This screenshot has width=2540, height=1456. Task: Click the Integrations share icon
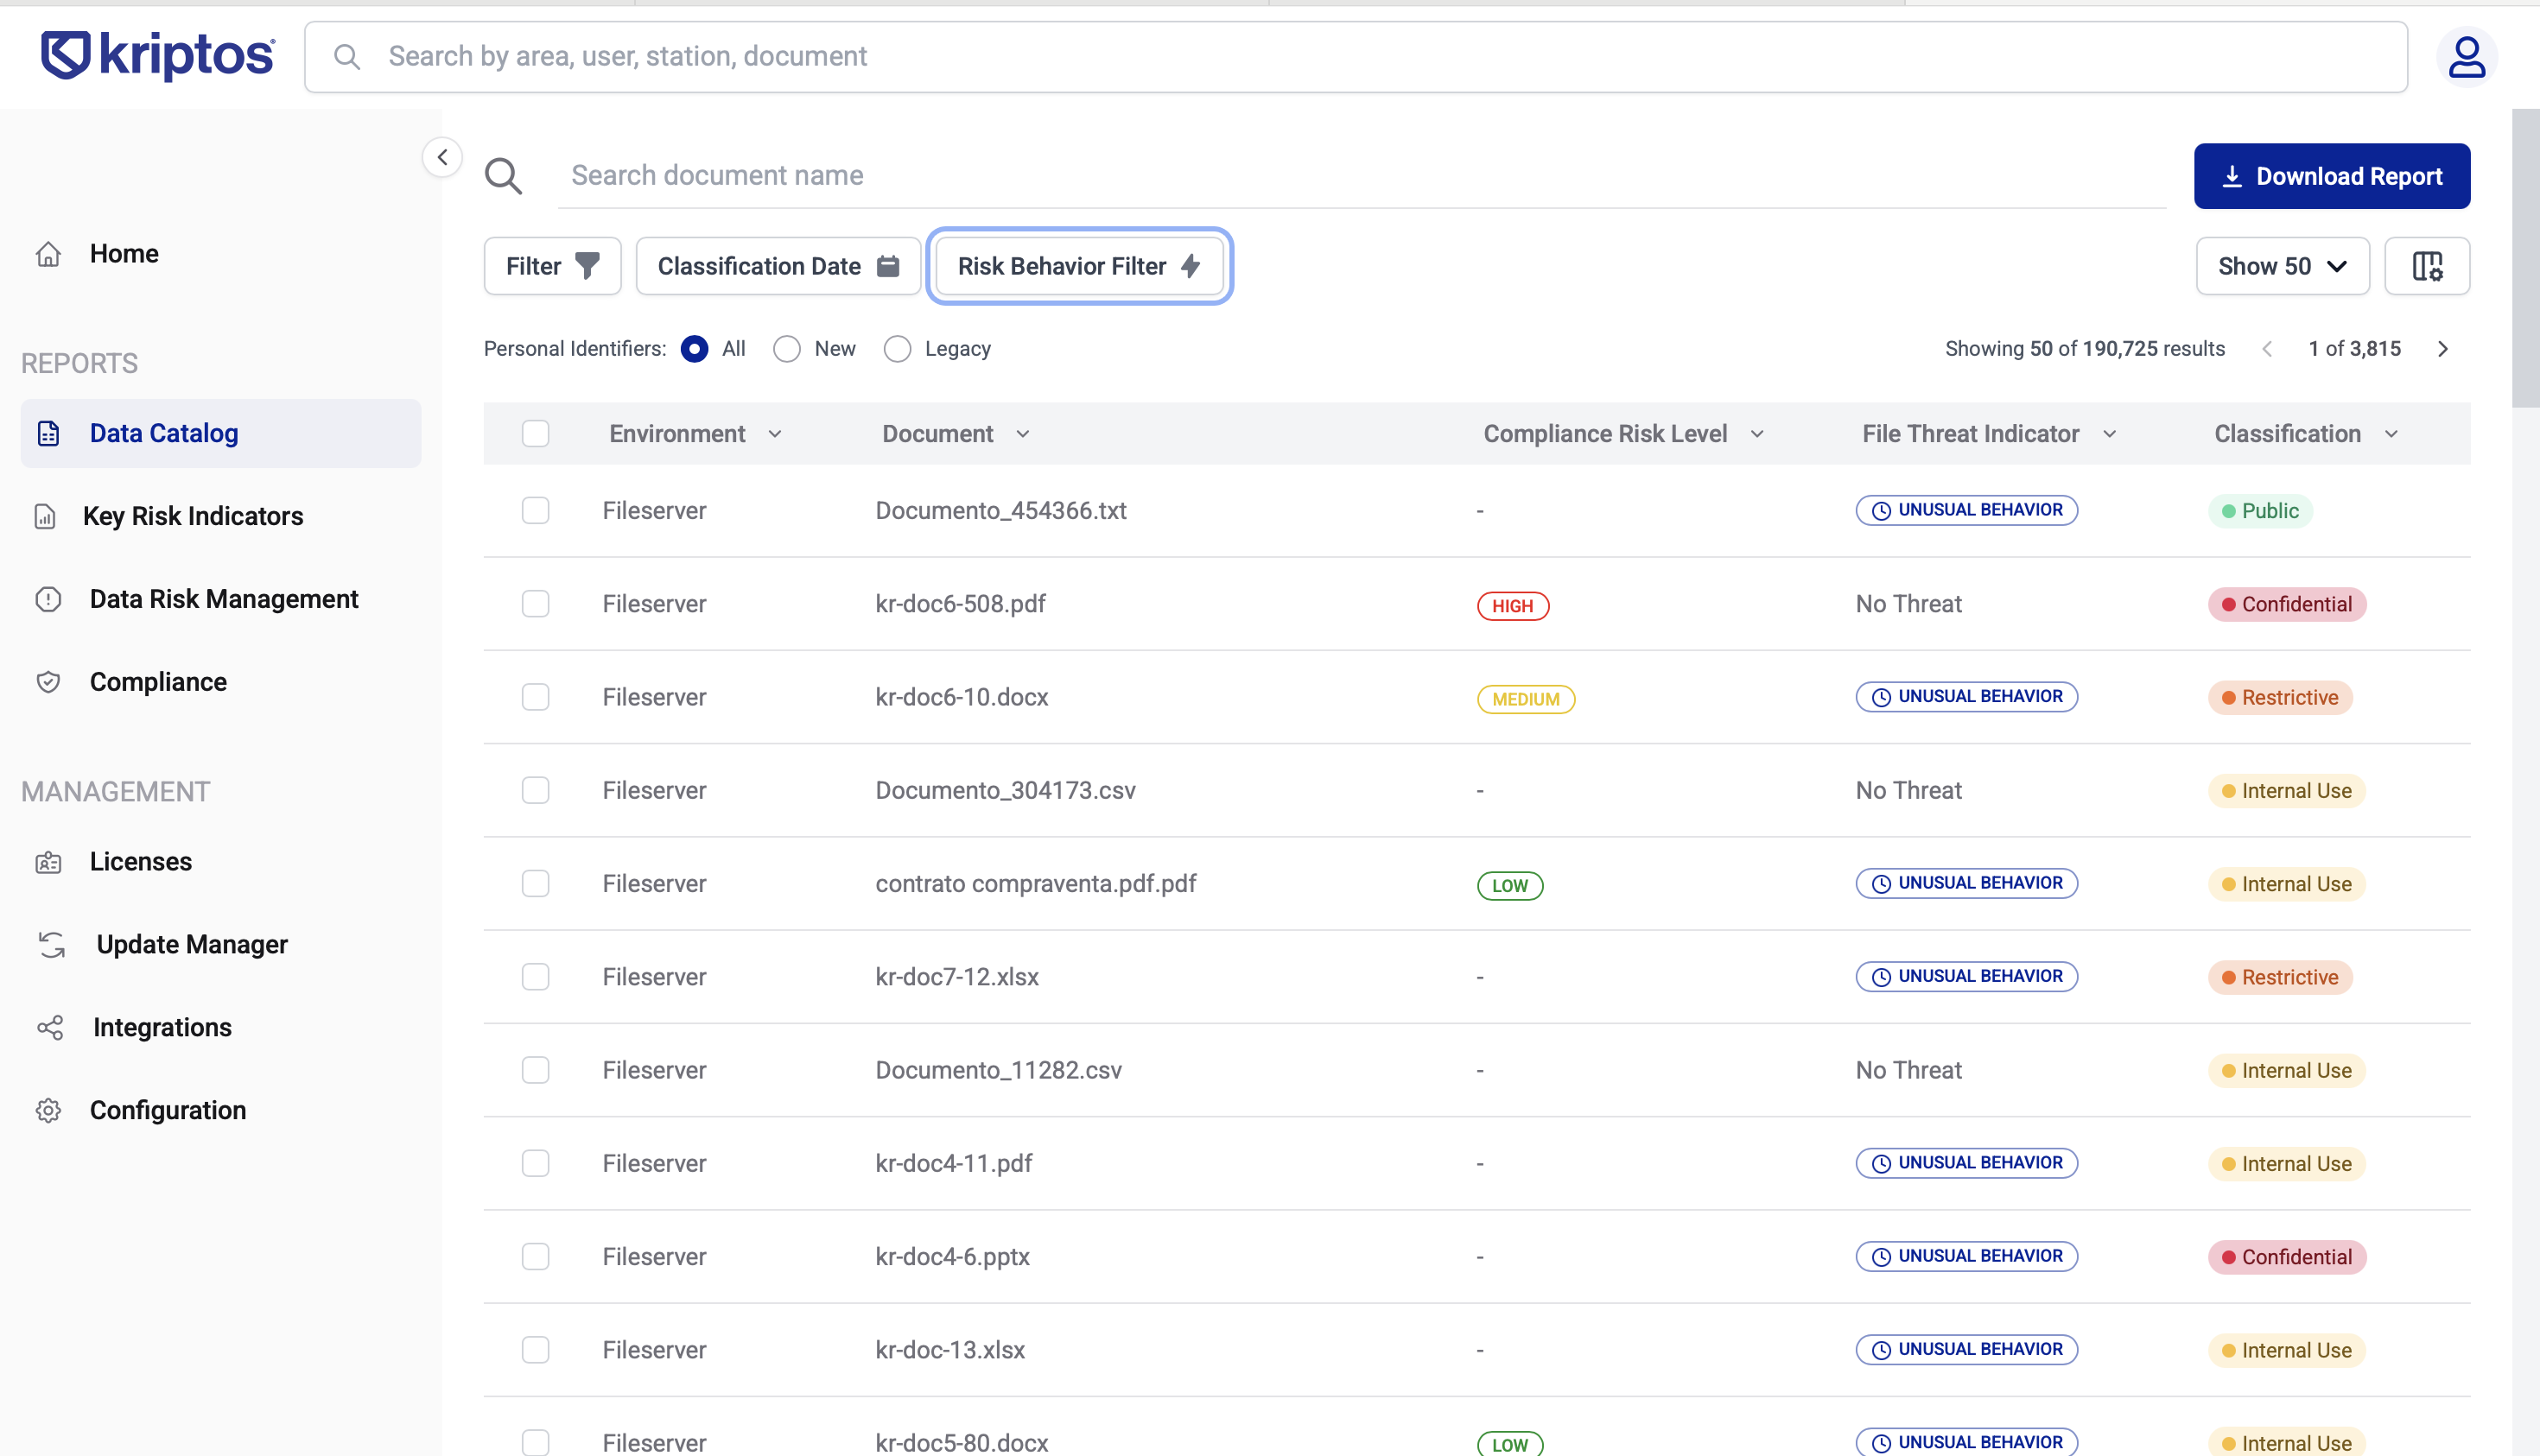click(x=49, y=1027)
